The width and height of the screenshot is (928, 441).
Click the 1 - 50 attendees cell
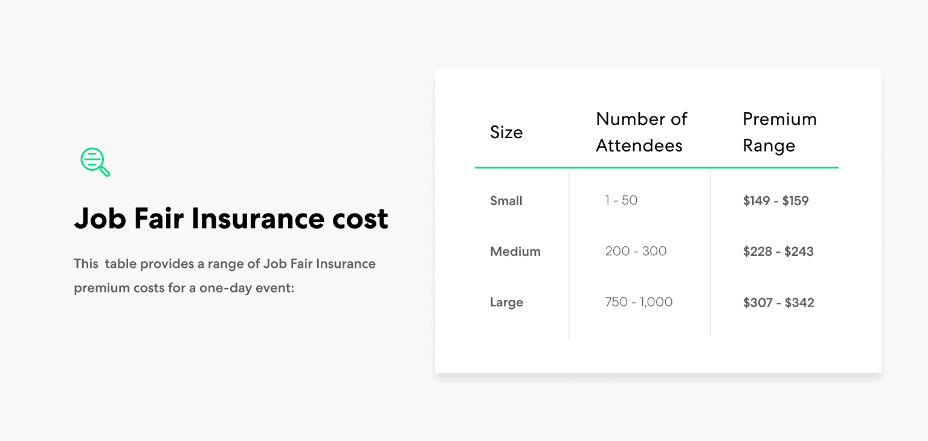621,200
